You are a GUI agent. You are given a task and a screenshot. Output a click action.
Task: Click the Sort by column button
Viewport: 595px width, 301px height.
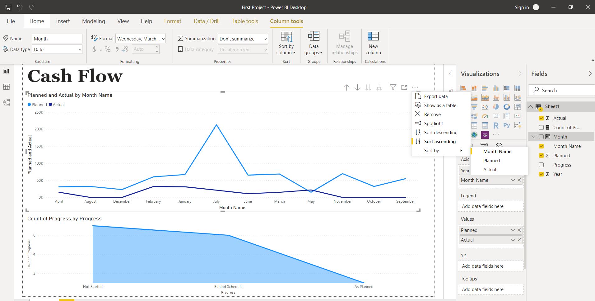click(x=286, y=43)
